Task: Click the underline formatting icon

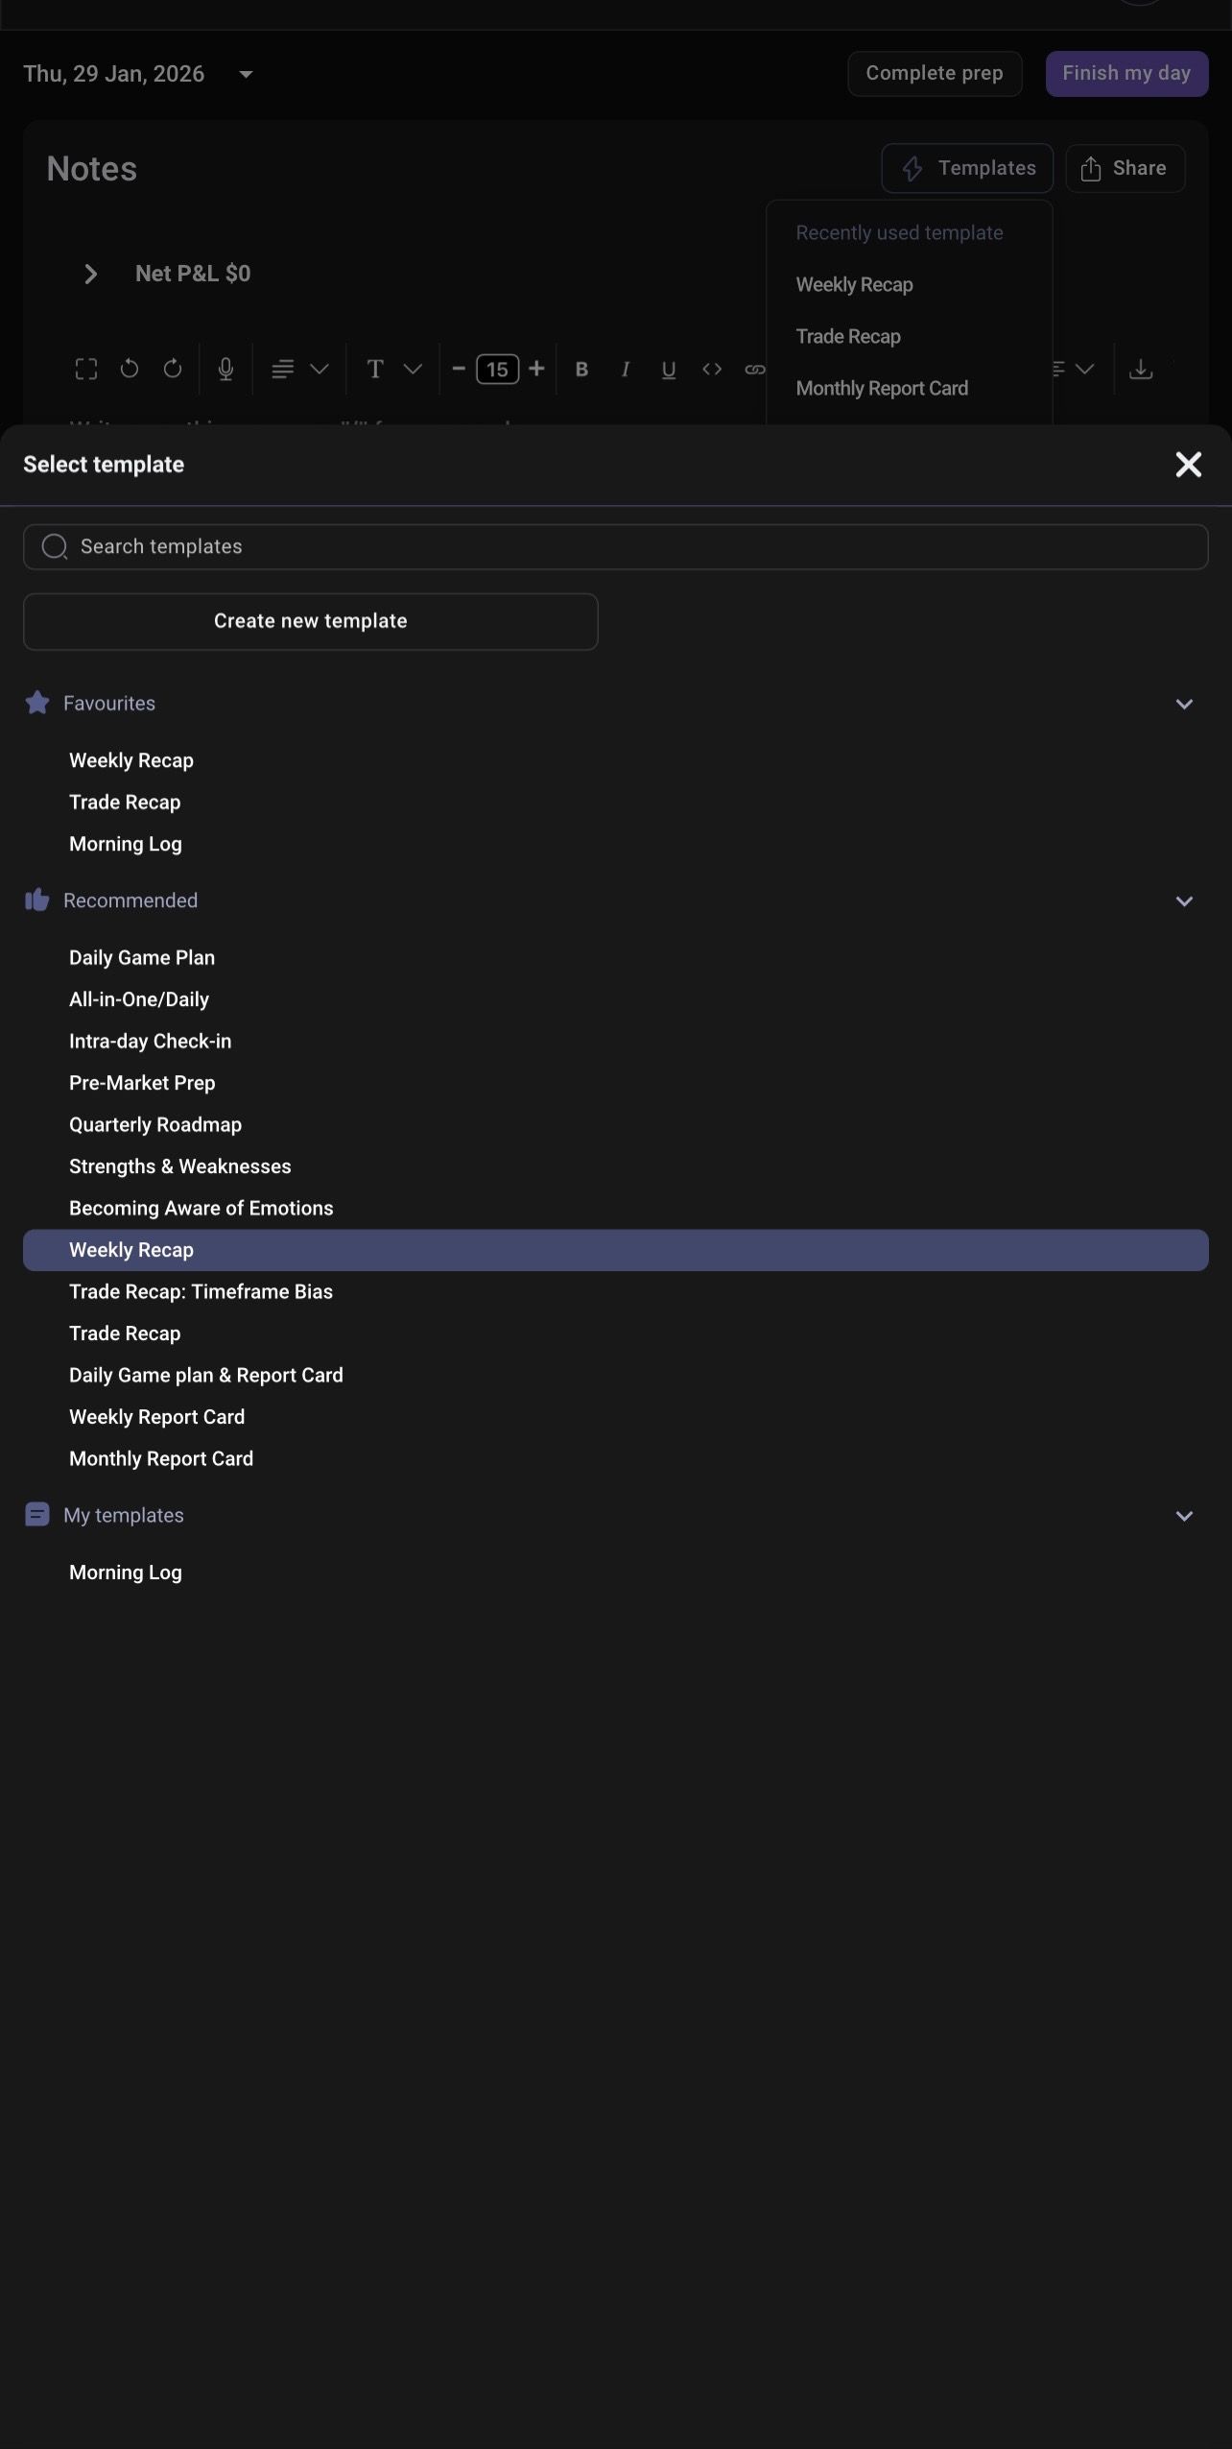Action: (669, 370)
